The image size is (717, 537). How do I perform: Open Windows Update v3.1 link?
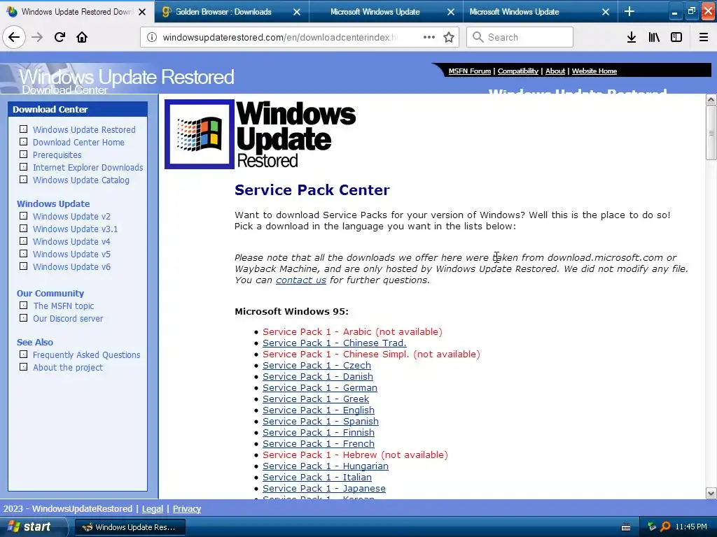pyautogui.click(x=75, y=229)
